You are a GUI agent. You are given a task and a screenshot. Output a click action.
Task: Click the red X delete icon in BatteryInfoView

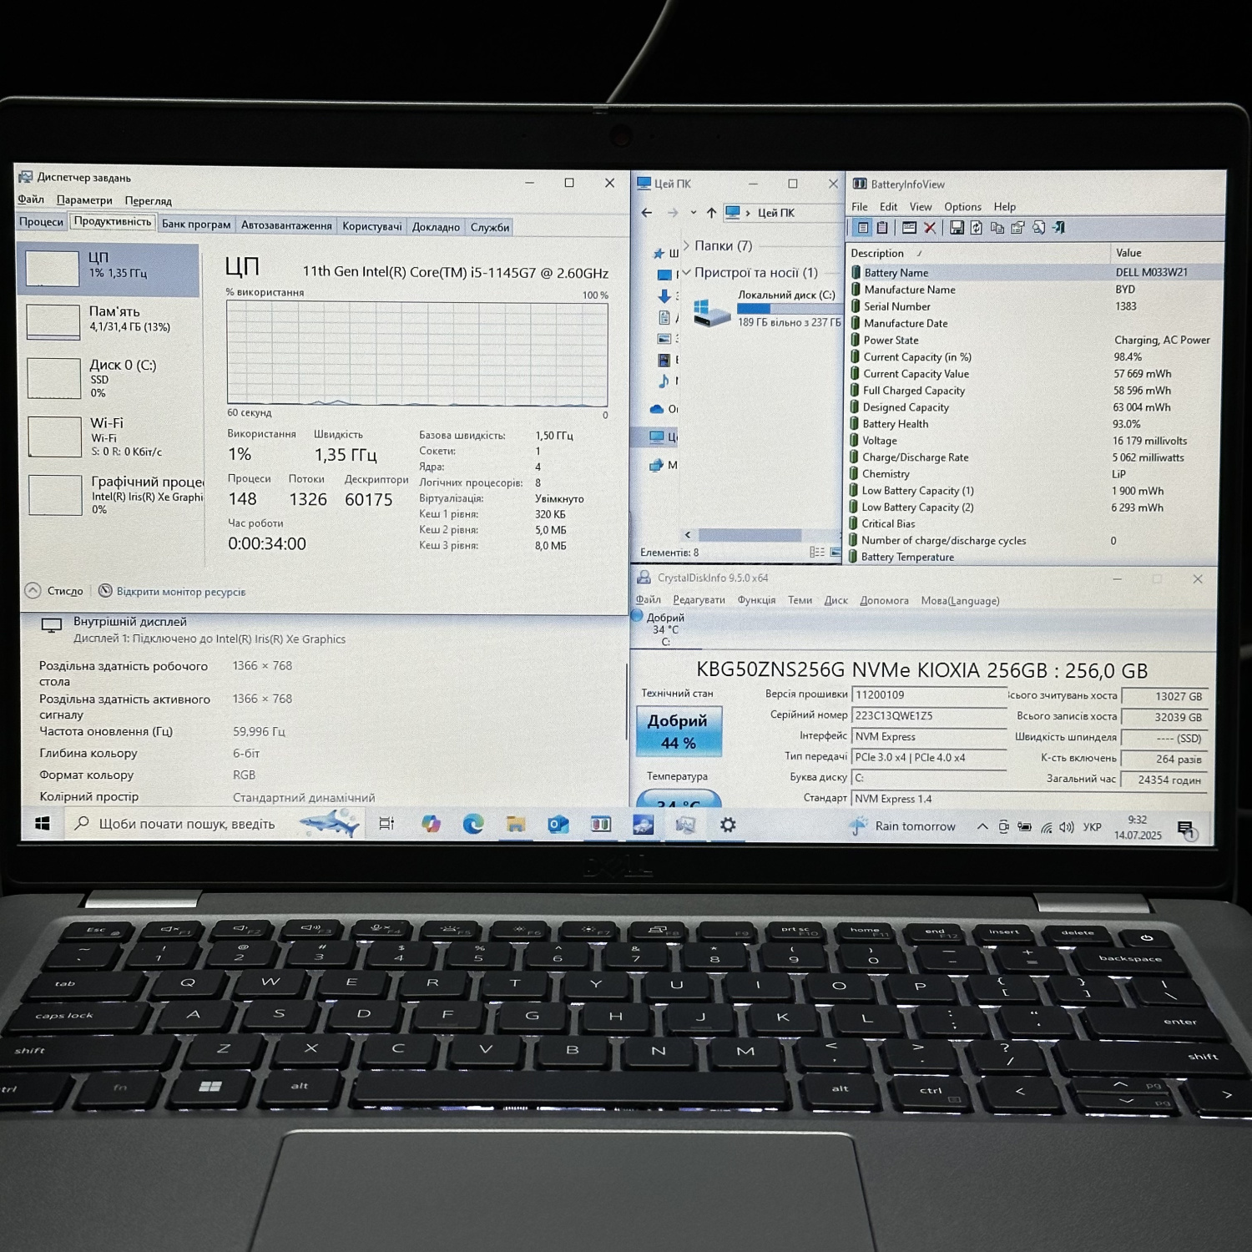click(x=930, y=227)
